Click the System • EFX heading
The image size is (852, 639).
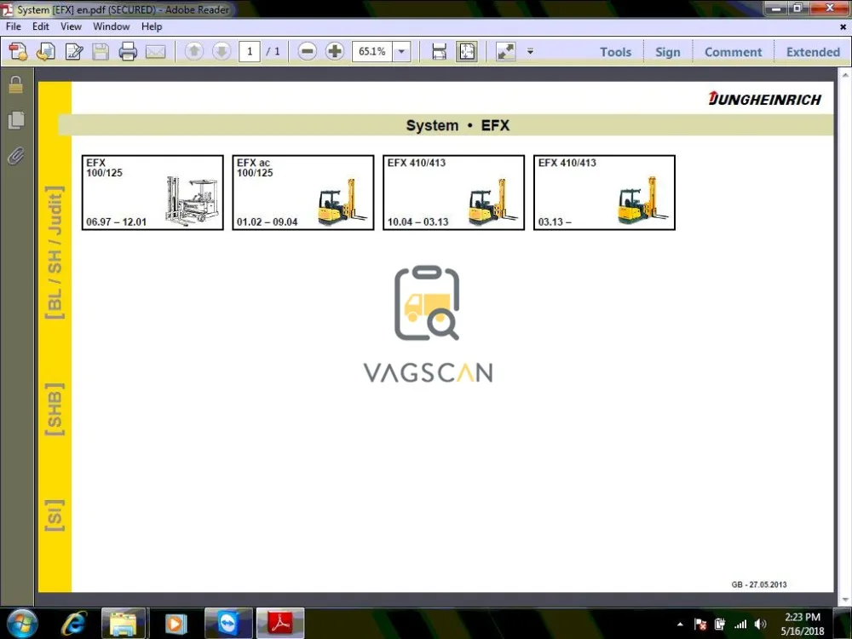(458, 125)
